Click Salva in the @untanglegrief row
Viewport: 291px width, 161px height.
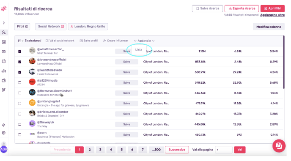pyautogui.click(x=126, y=104)
